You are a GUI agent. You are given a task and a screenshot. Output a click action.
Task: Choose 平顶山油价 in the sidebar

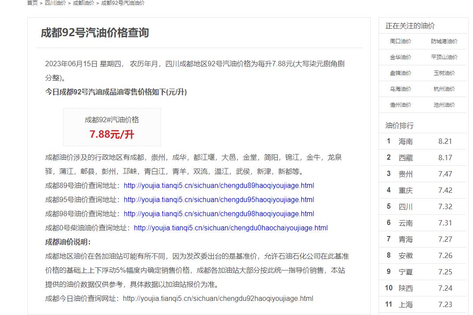click(x=444, y=57)
